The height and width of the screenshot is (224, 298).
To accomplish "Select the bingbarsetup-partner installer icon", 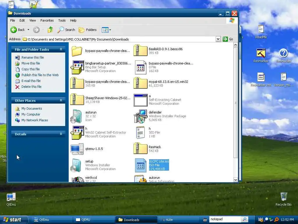I will (x=77, y=67).
